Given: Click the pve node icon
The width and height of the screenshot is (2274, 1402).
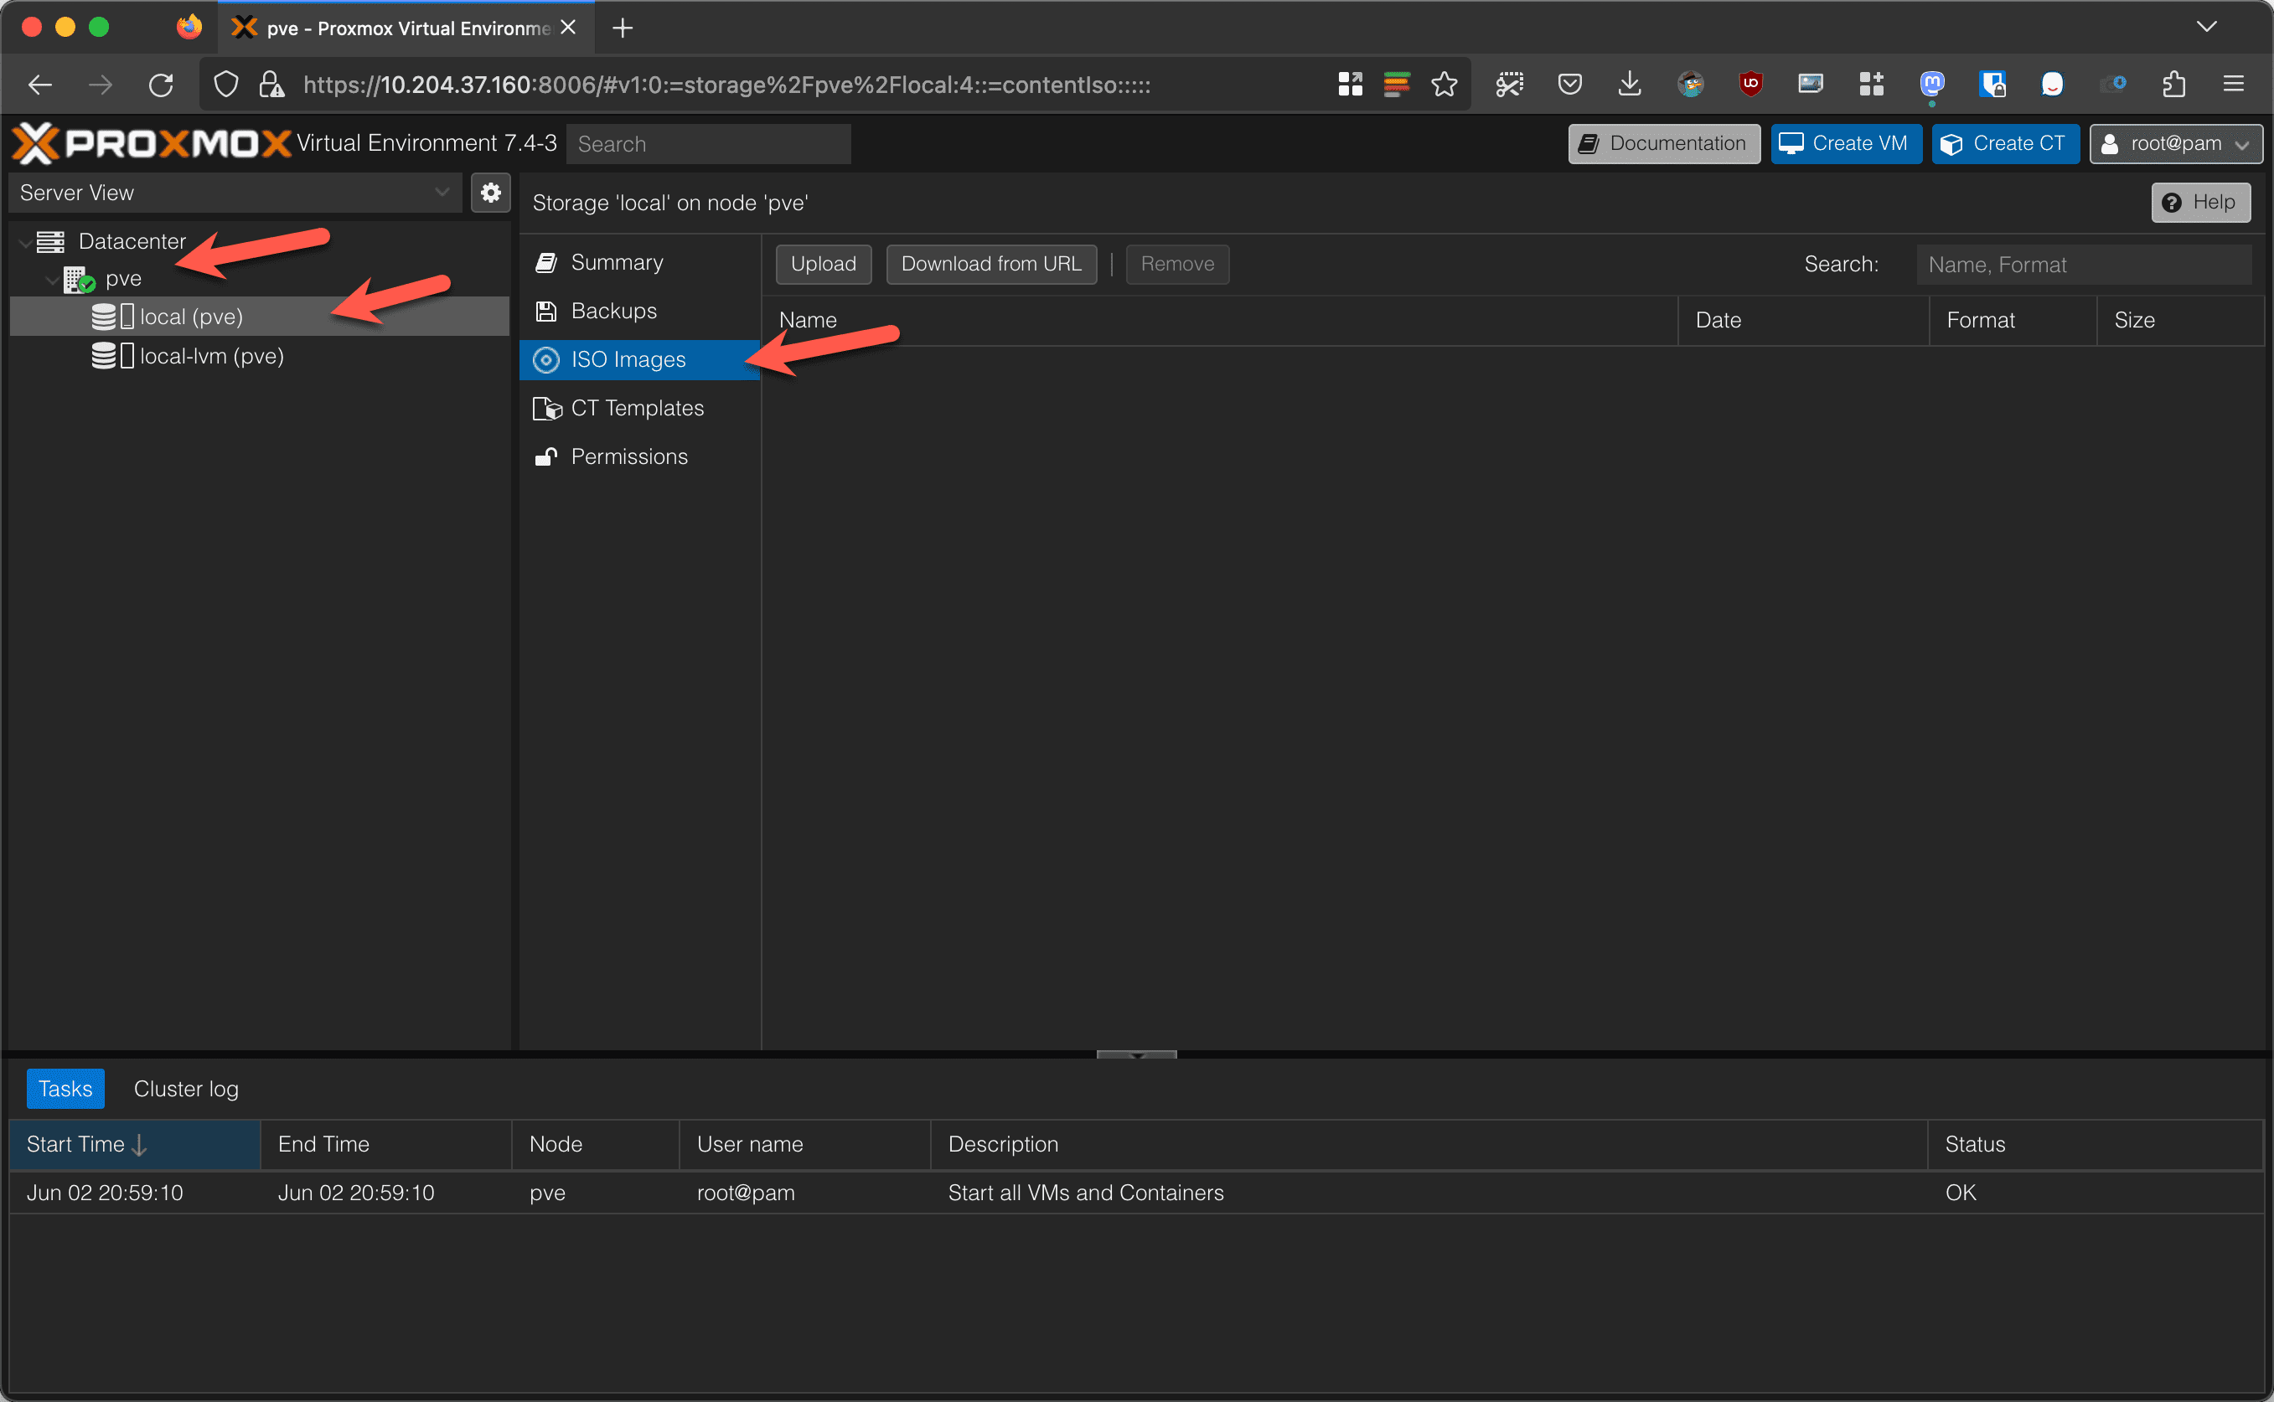Looking at the screenshot, I should click(79, 279).
